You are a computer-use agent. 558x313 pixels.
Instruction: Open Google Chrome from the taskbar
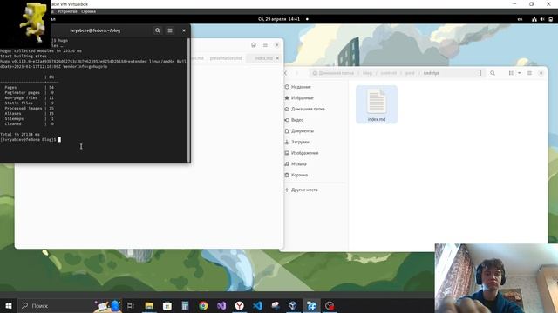pyautogui.click(x=203, y=305)
